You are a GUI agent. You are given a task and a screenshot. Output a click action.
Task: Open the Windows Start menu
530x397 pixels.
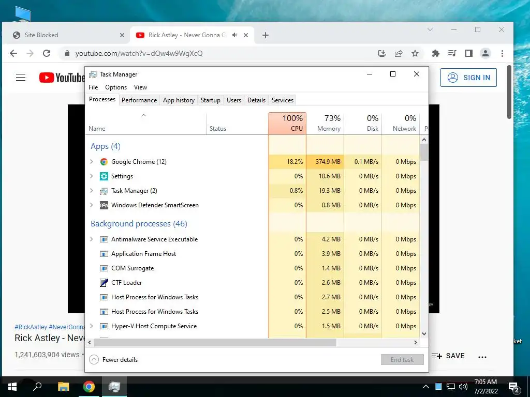tap(12, 387)
